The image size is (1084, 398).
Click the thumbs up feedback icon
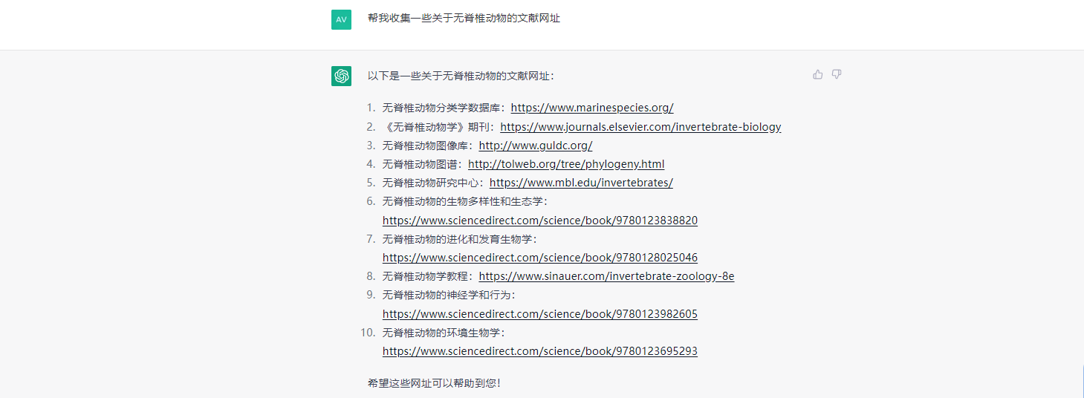tap(818, 74)
